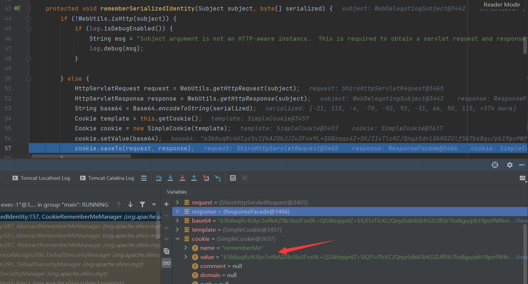Switch to Tomcat Catalina Log tab

tap(107, 178)
